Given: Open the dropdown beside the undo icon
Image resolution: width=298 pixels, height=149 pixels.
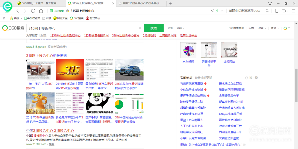Looking at the screenshot, I should click(288, 11).
